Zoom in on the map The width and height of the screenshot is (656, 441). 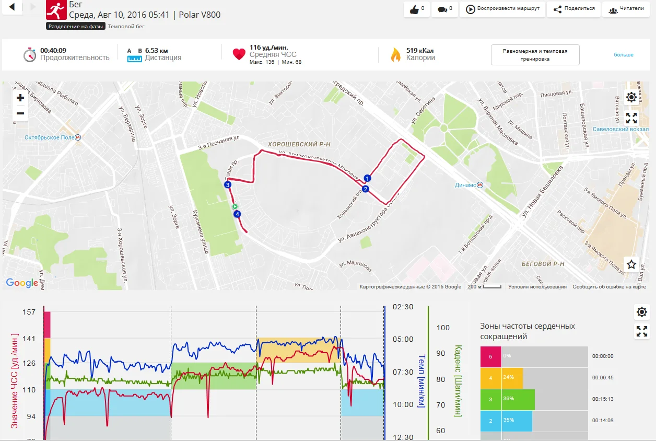[x=20, y=98]
